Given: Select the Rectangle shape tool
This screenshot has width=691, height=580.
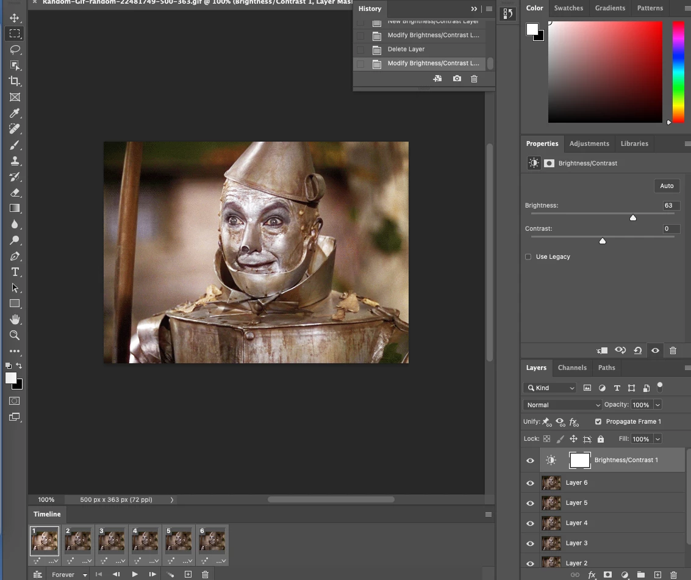Looking at the screenshot, I should coord(15,303).
